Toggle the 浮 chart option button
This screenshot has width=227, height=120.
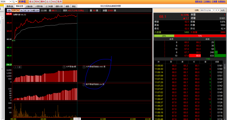tap(25, 11)
